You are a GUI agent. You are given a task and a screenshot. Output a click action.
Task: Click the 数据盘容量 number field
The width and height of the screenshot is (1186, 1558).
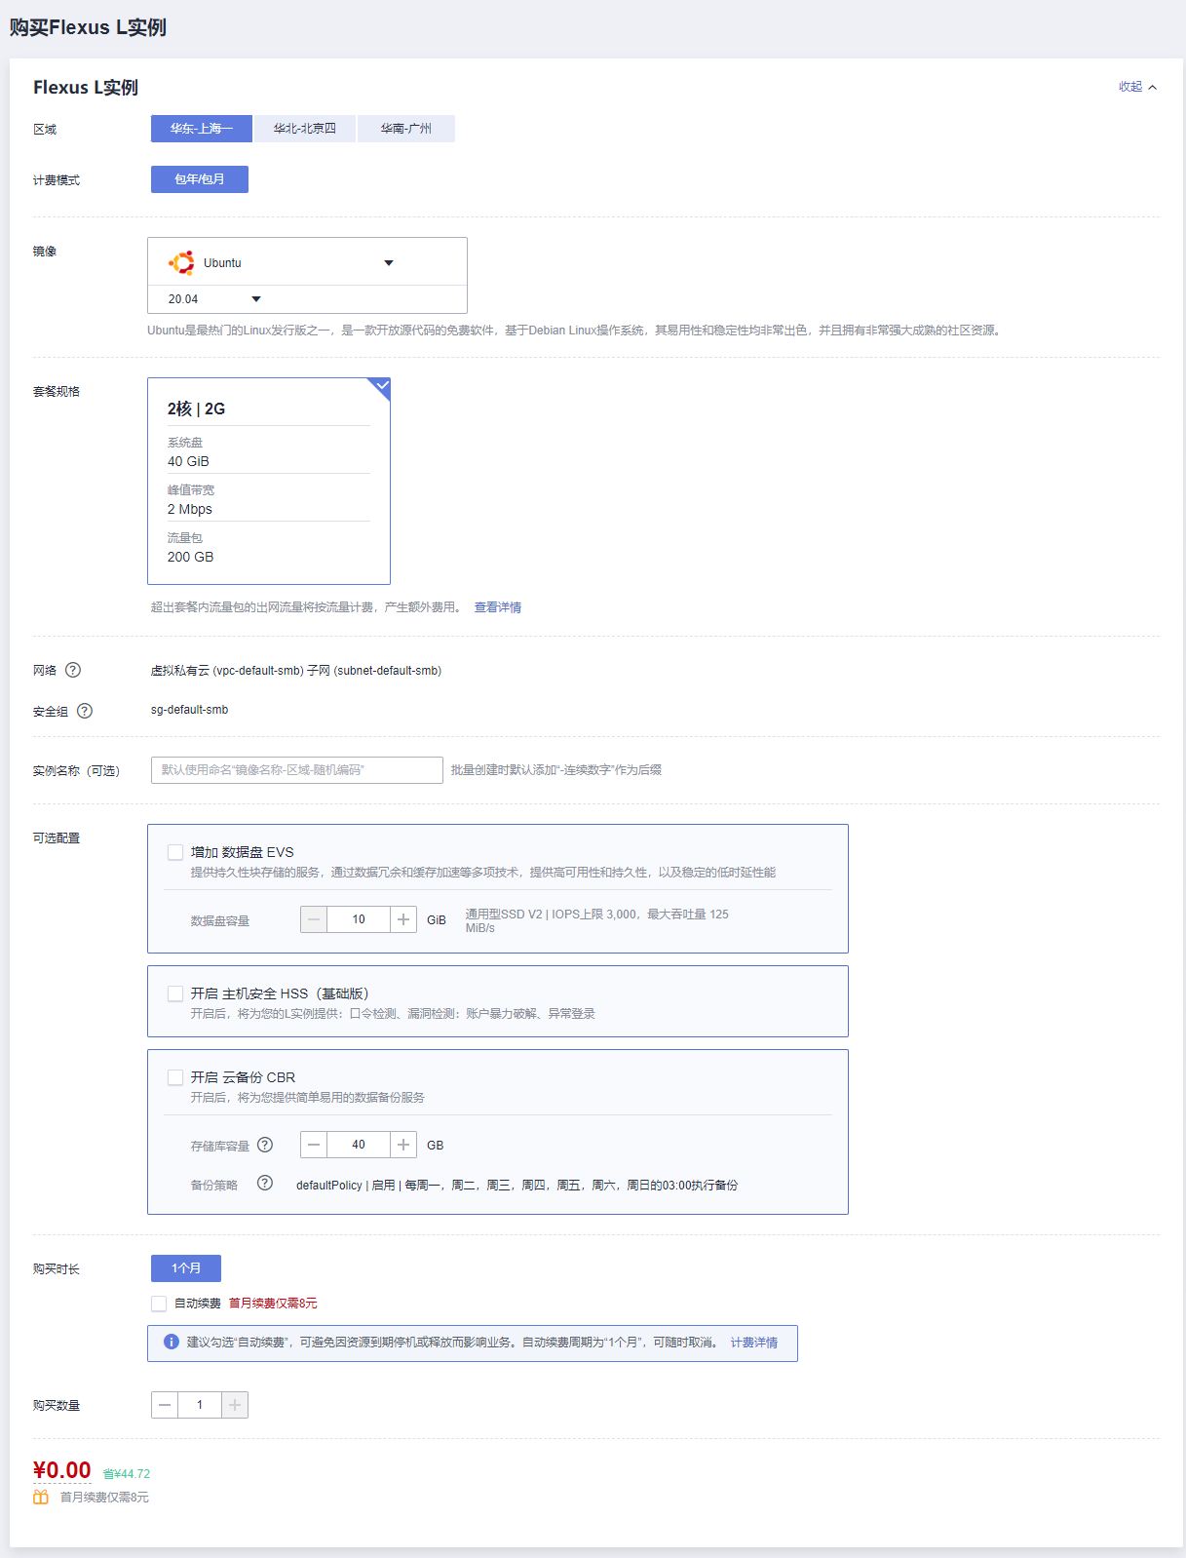359,919
